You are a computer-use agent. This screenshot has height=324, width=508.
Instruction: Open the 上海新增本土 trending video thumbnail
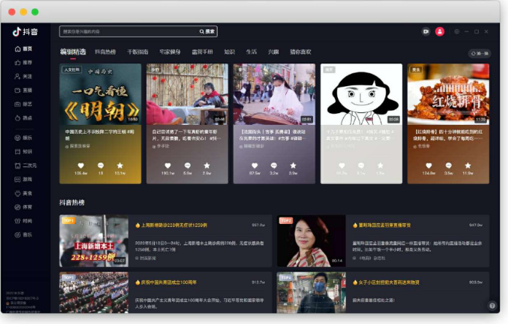click(93, 241)
